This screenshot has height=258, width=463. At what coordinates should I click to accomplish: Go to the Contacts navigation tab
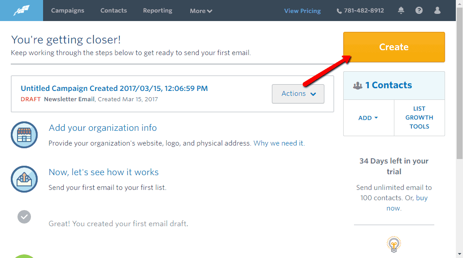[x=114, y=11]
